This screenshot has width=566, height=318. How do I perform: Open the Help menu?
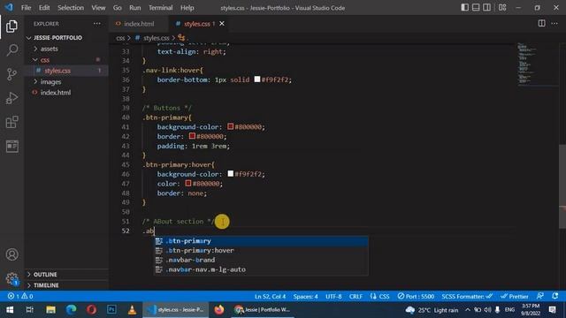187,8
